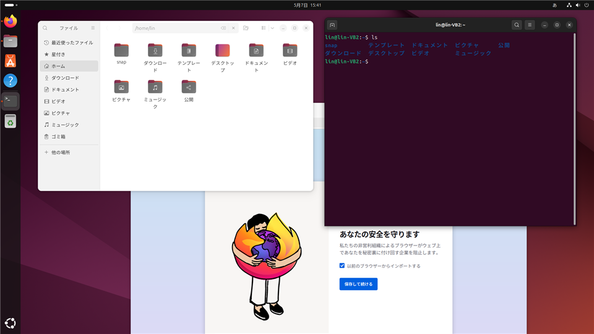The height and width of the screenshot is (334, 594).
Task: Go to ドキュメント in the sidebar
Action: tap(69, 90)
